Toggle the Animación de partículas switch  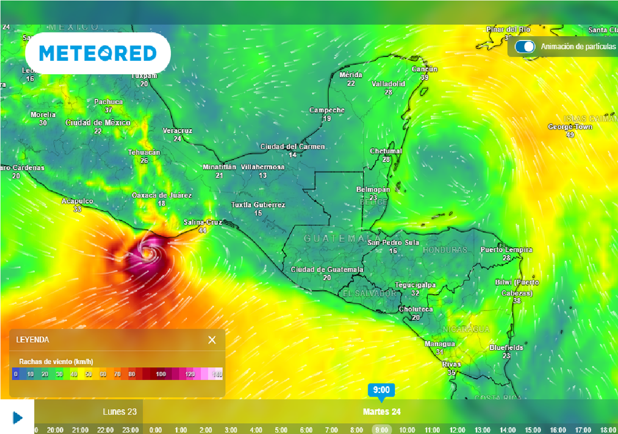(x=524, y=46)
